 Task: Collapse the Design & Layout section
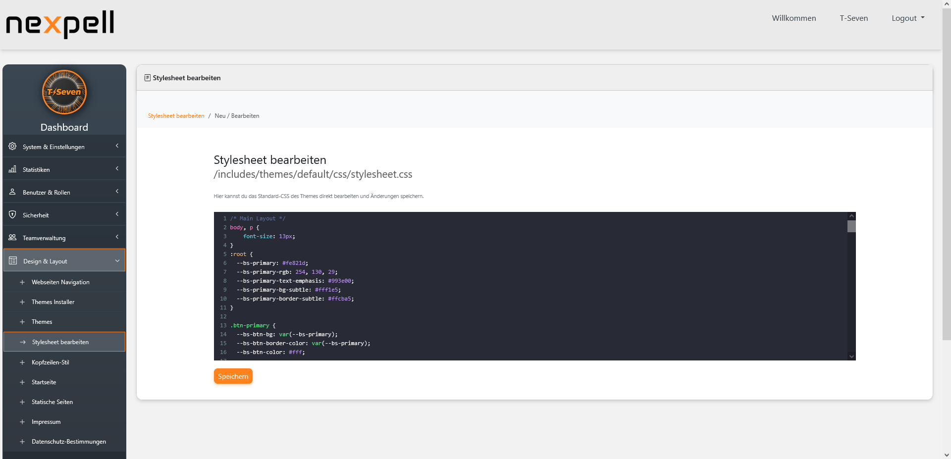pos(117,260)
